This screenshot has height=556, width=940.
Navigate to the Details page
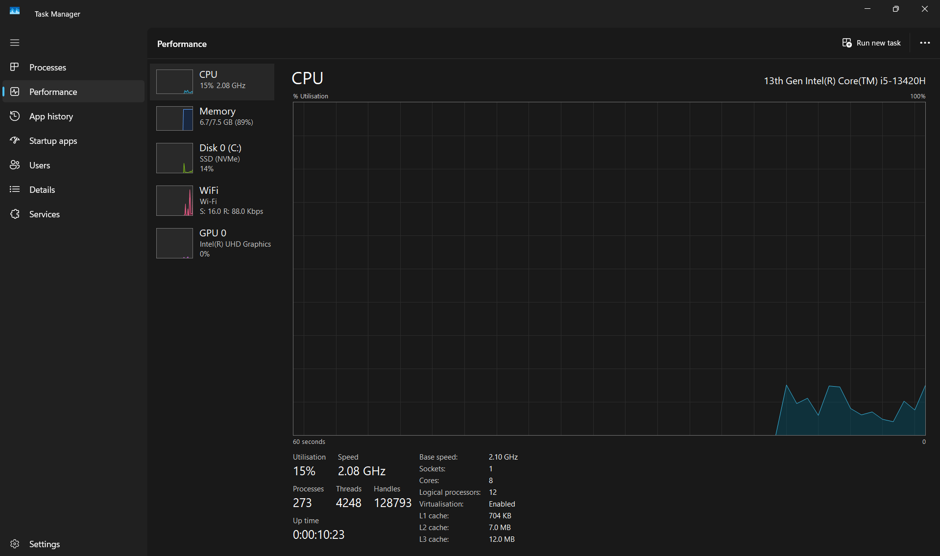tap(73, 189)
